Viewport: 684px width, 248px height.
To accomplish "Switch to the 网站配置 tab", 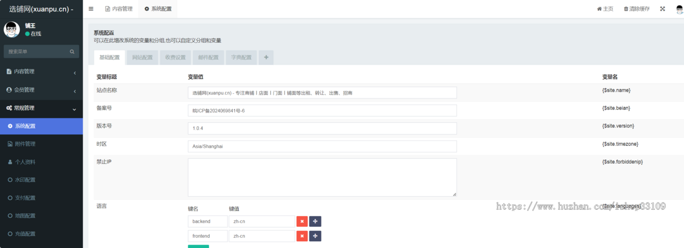I will (x=142, y=57).
